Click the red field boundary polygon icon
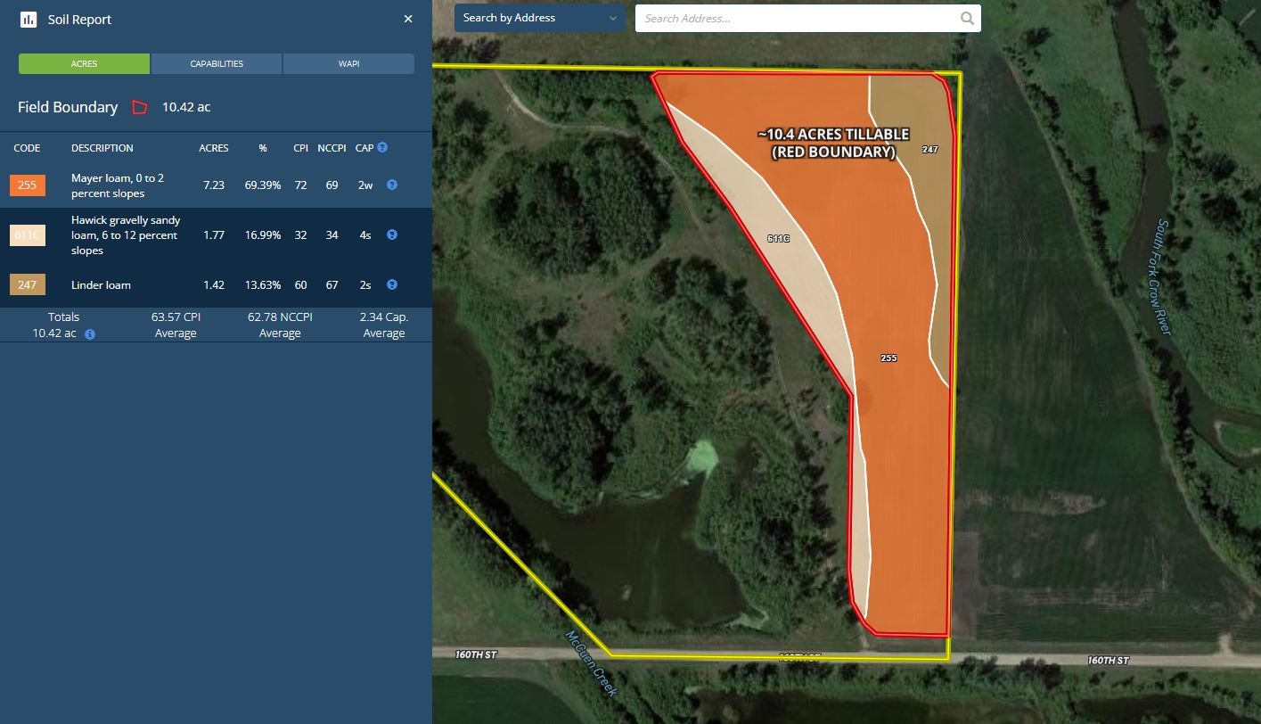1261x724 pixels. (139, 107)
